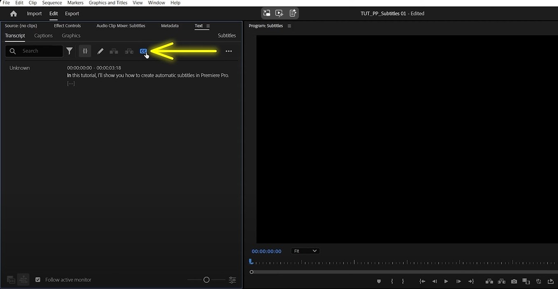Switch to the Effect Controls panel tab
This screenshot has width=558, height=289.
(67, 25)
